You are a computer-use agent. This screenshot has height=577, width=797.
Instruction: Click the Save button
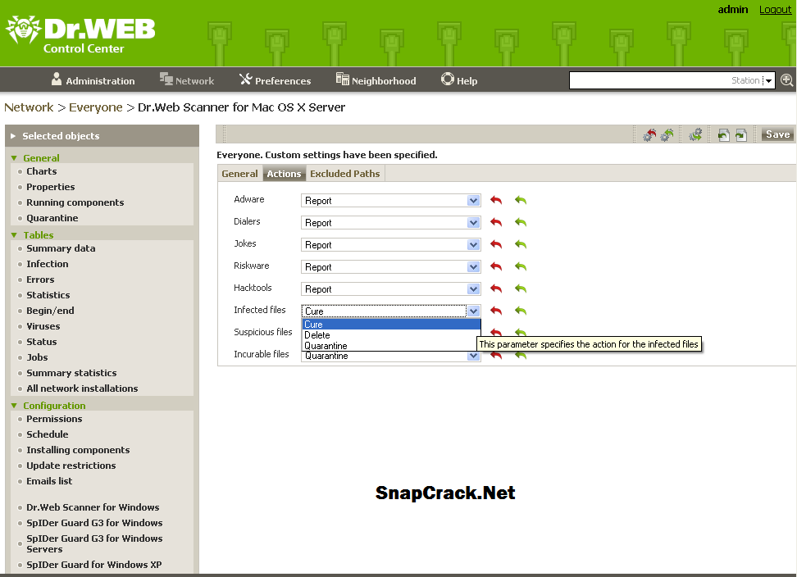click(777, 134)
